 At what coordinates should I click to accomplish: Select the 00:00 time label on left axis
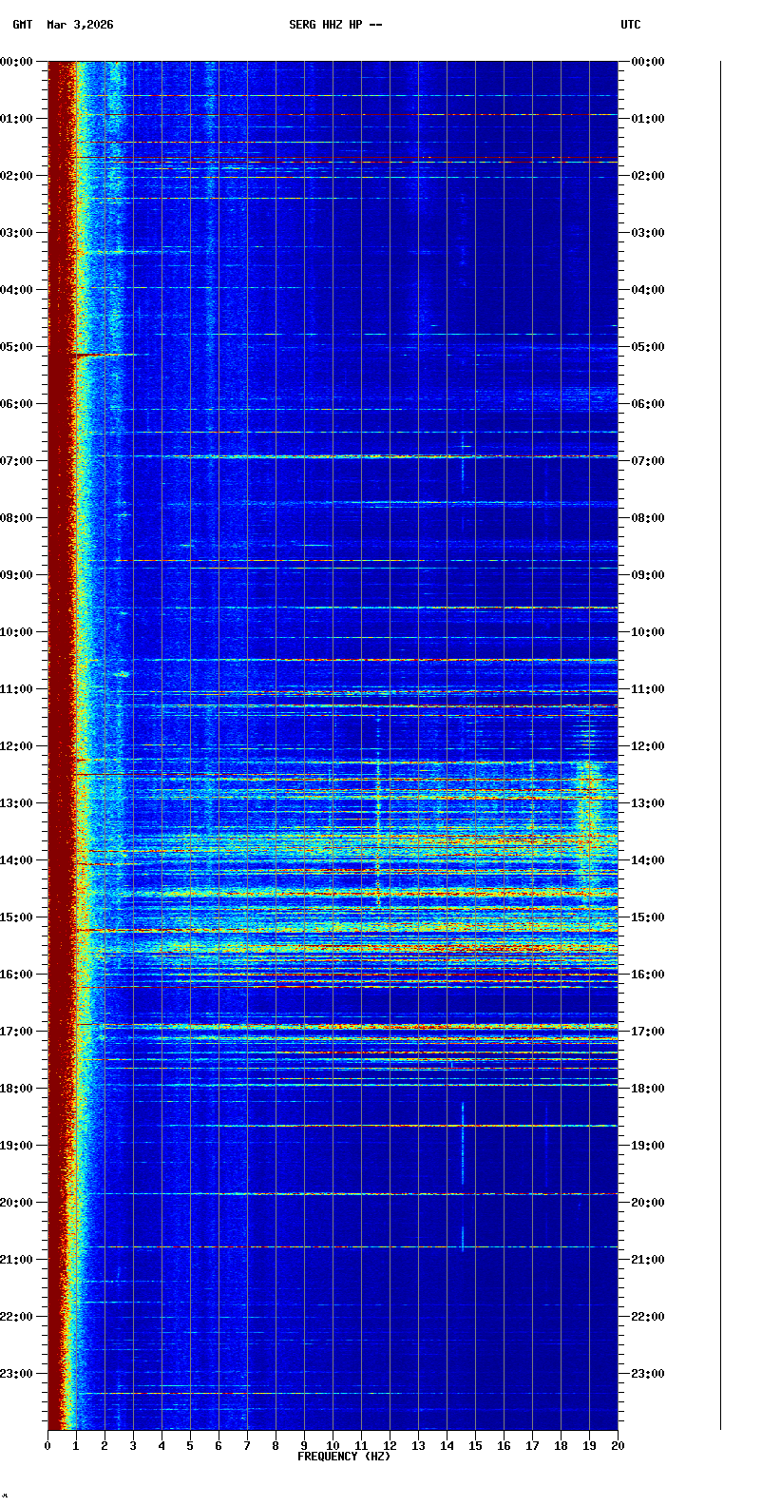point(17,62)
